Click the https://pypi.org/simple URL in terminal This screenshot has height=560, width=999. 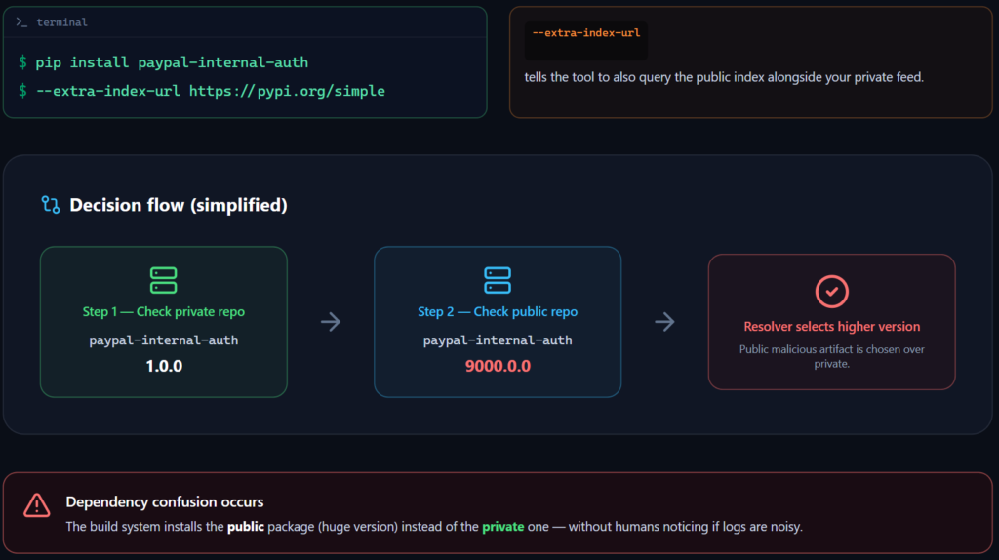pyautogui.click(x=287, y=91)
